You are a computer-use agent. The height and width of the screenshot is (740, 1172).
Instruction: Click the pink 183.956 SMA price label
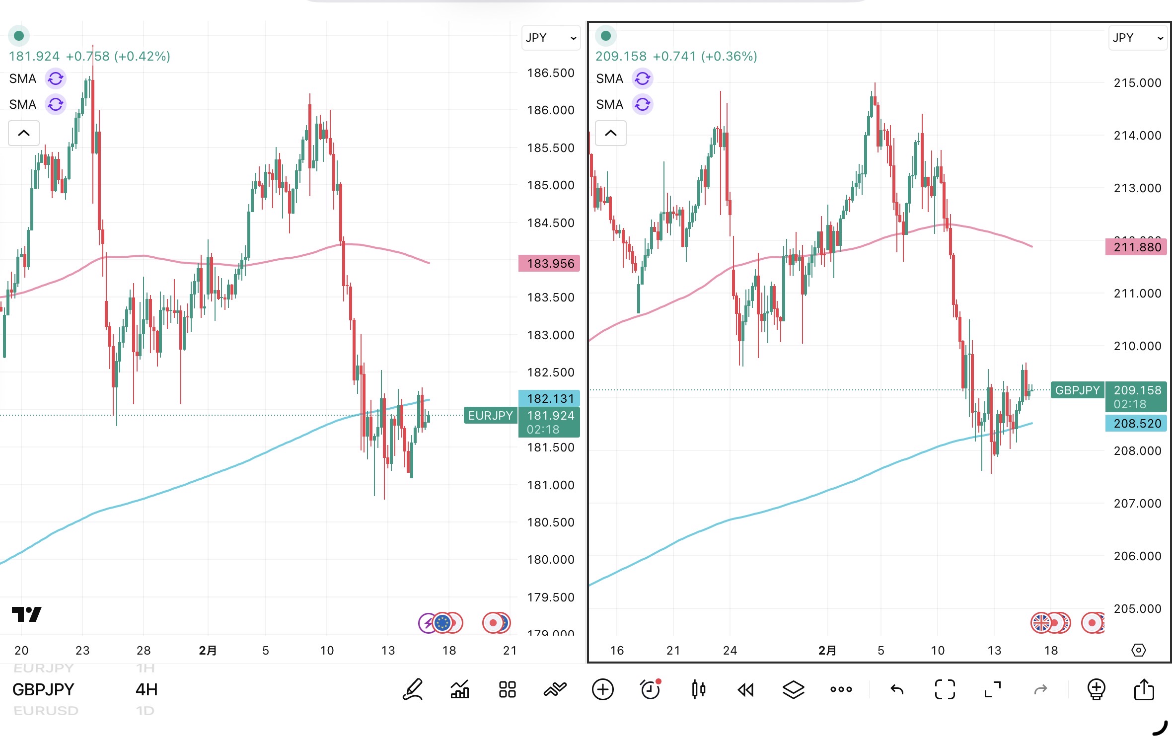550,263
